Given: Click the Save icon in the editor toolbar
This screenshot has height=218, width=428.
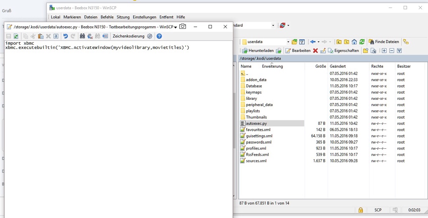Looking at the screenshot, I should coord(8,36).
